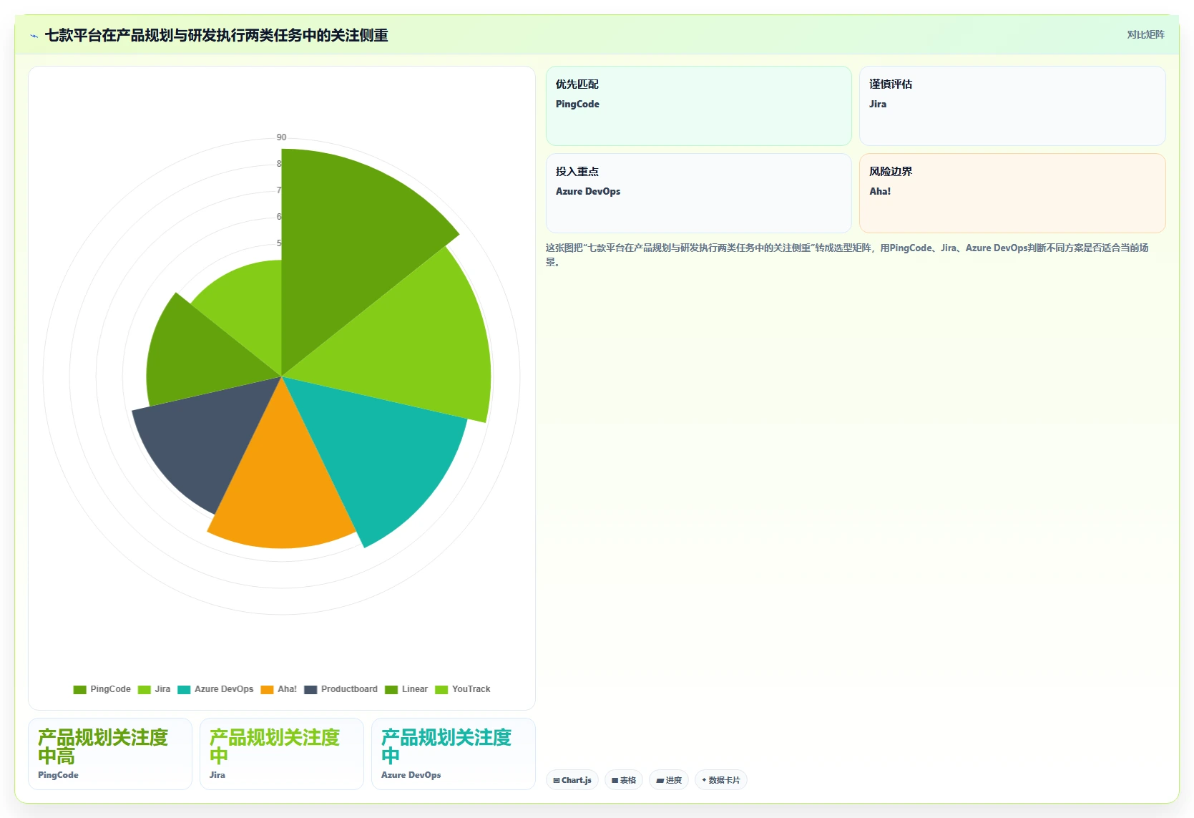Click the 对比矩阵 label in header
Screen dimensions: 1194x818
coord(1145,34)
